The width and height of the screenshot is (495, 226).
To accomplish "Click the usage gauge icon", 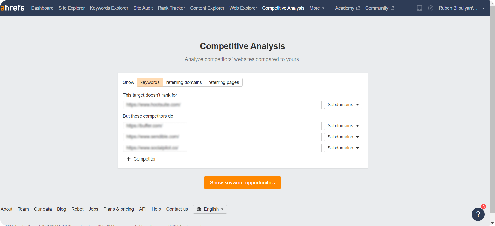I will pyautogui.click(x=431, y=8).
